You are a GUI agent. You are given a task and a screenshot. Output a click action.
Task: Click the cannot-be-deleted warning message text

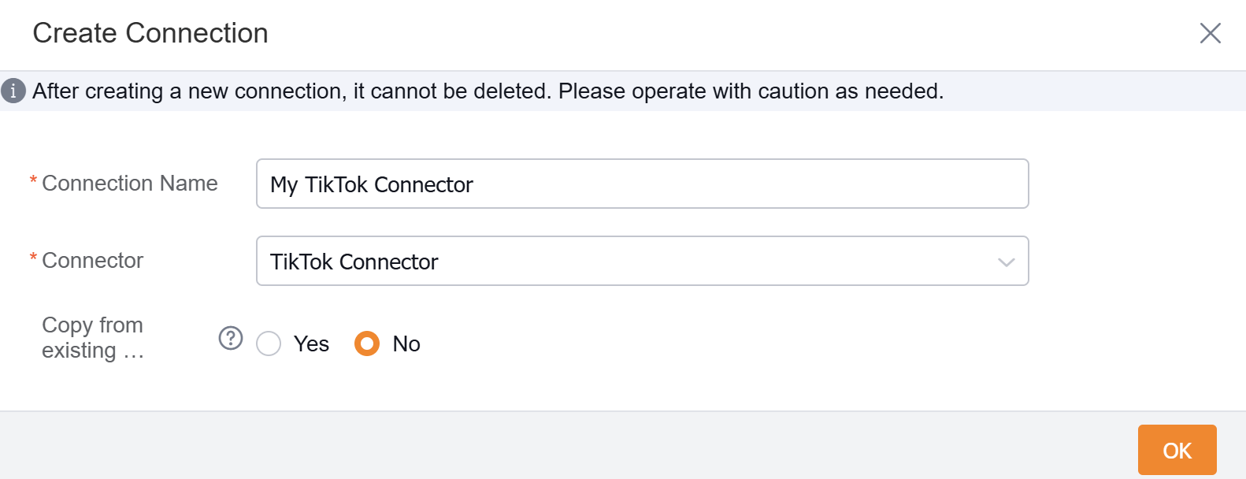pyautogui.click(x=488, y=91)
